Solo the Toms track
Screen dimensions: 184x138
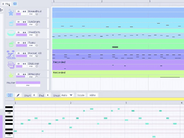click(24, 43)
